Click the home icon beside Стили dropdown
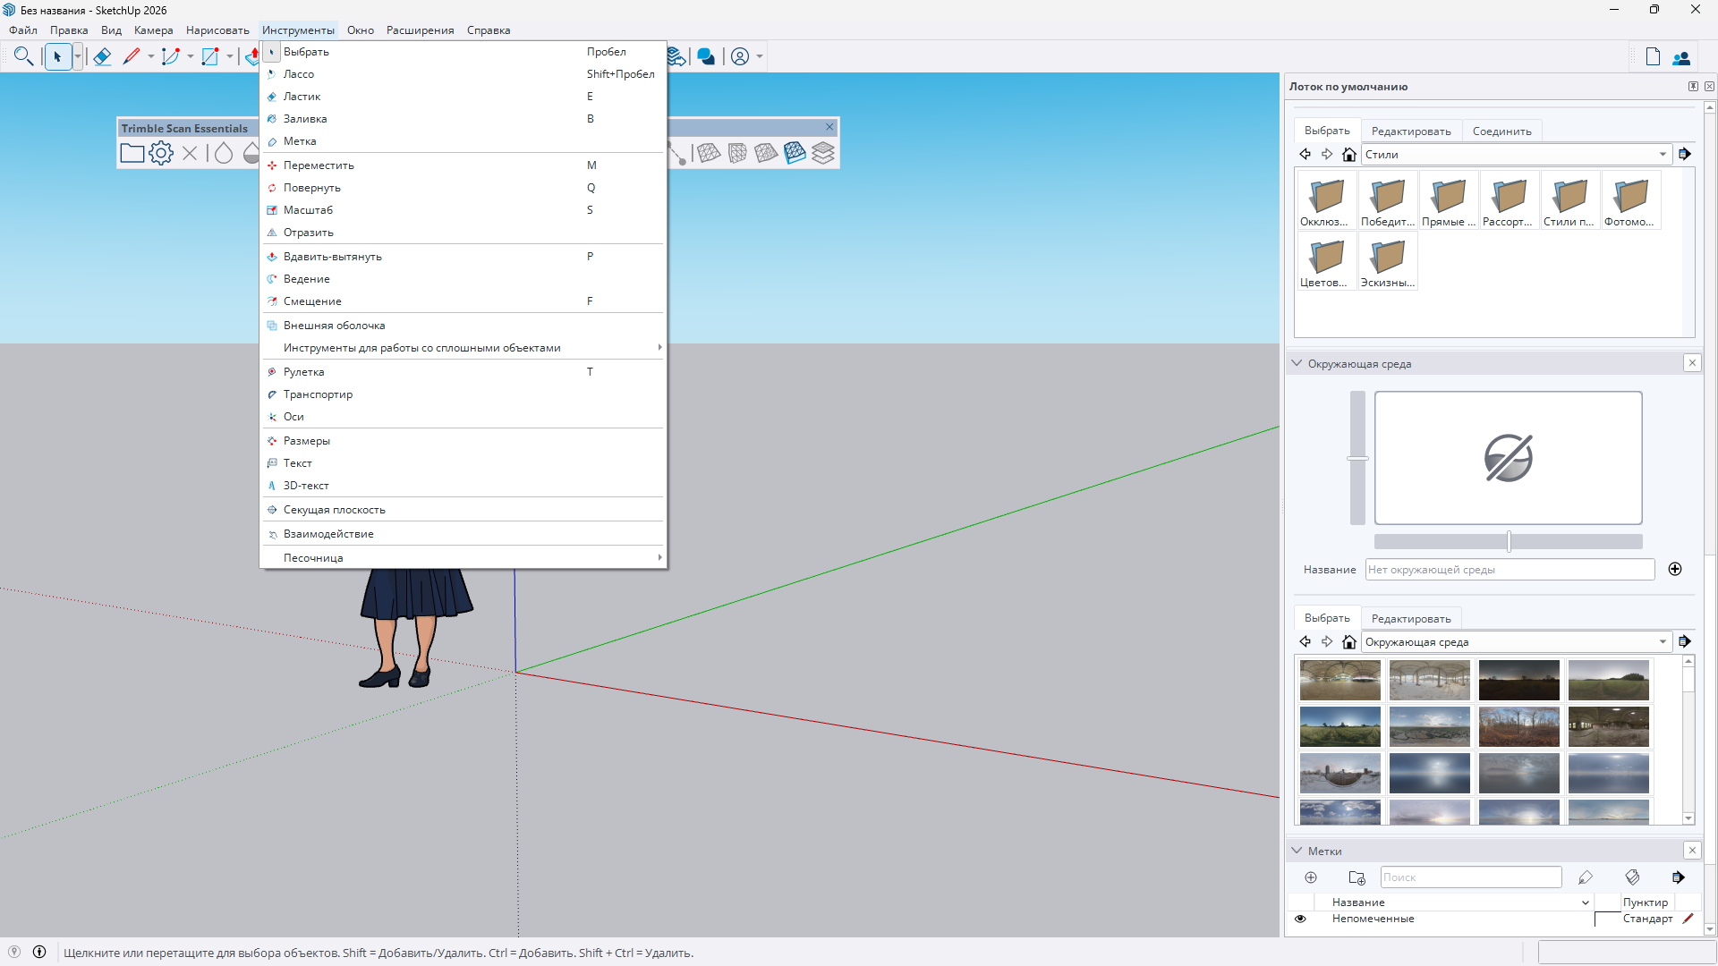Screen dimensions: 1718x966 point(1349,155)
